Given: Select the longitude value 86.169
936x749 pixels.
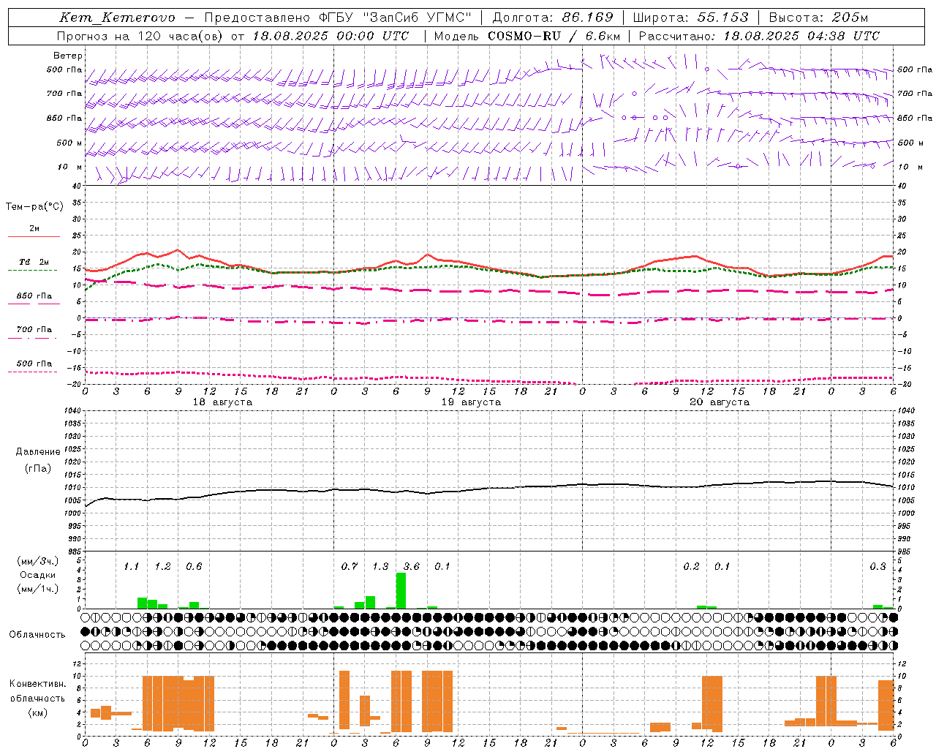Looking at the screenshot, I should (x=587, y=18).
